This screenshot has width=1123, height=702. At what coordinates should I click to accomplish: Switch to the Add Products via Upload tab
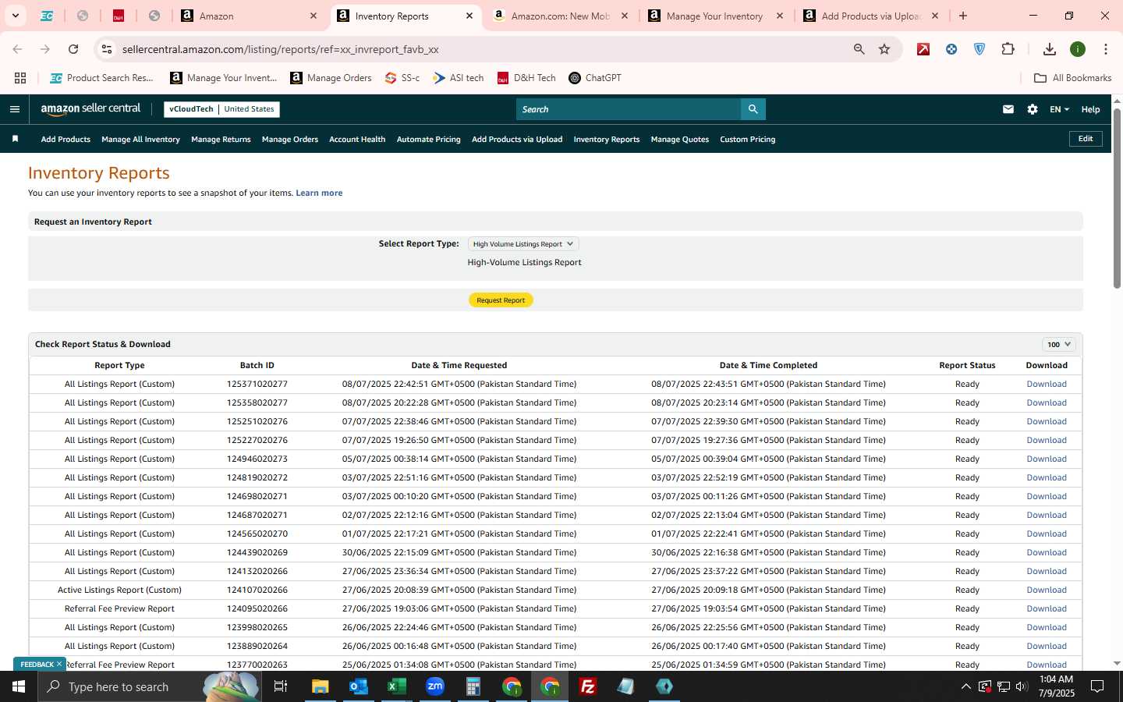(872, 16)
